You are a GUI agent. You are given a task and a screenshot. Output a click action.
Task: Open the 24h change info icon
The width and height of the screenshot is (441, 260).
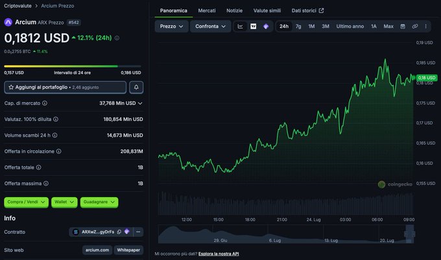117,38
